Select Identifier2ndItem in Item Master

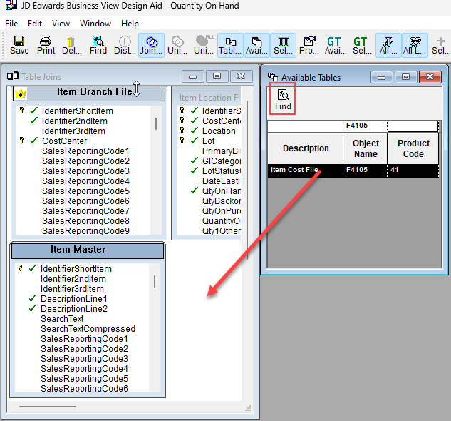click(x=73, y=279)
